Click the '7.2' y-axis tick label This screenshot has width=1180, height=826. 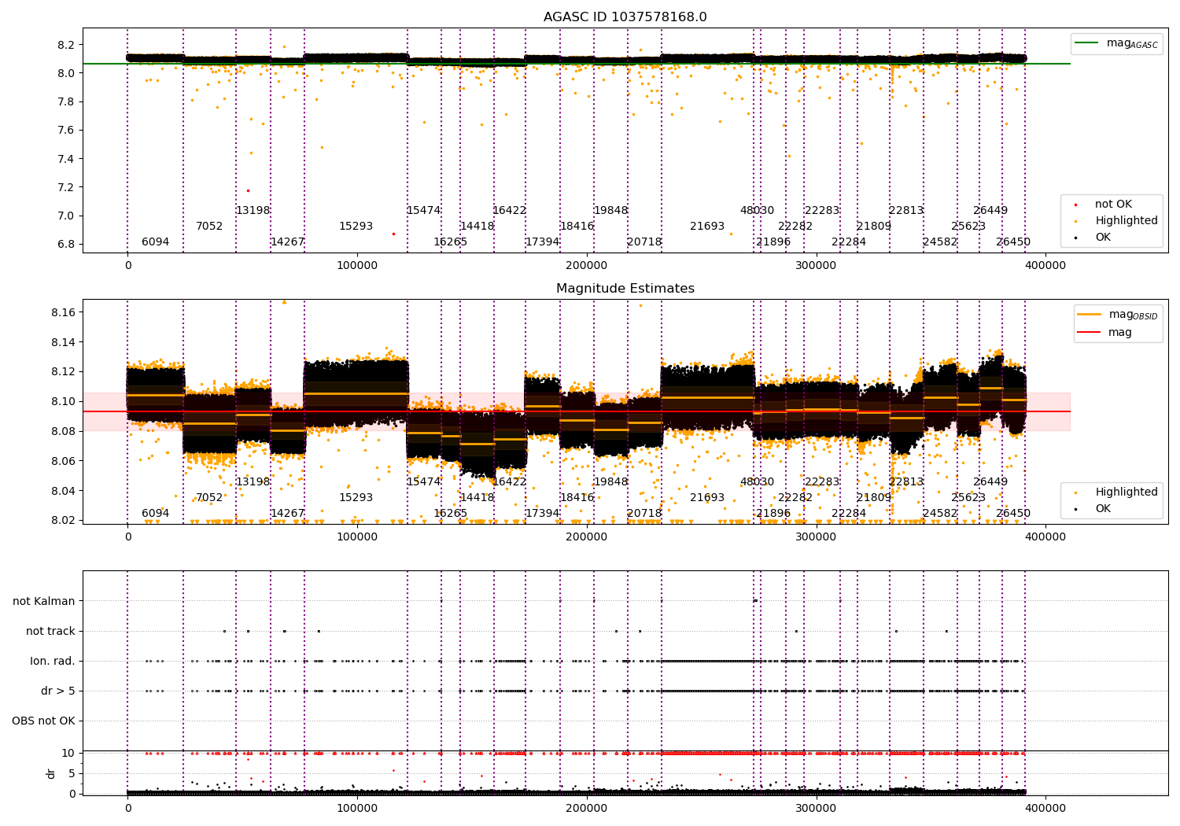(67, 188)
